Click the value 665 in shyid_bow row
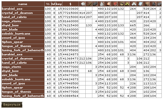The height and width of the screenshot is (109, 164). click(x=133, y=25)
